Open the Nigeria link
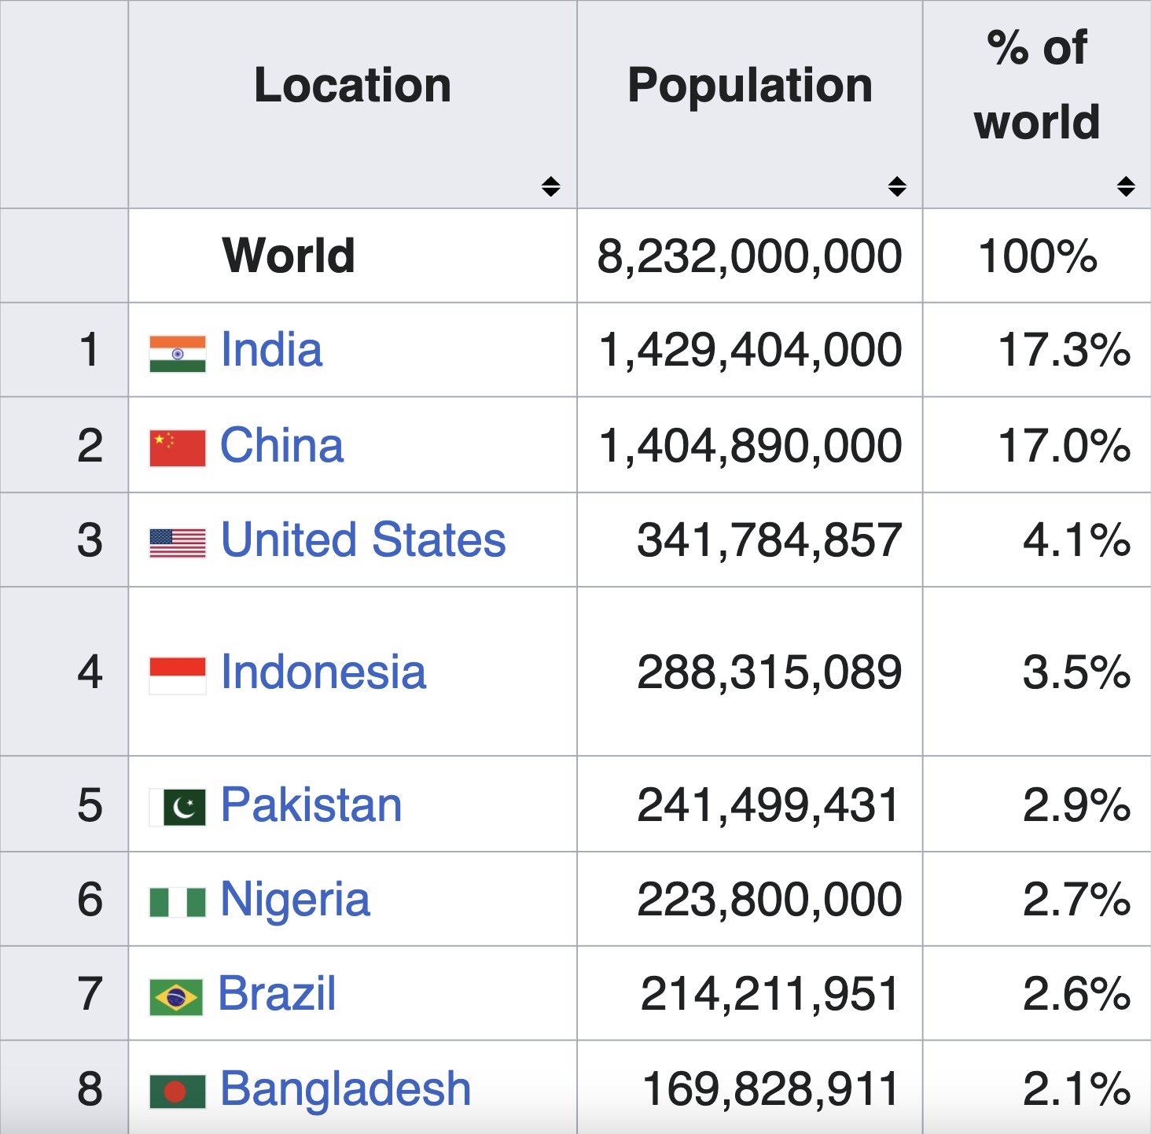1151x1134 pixels. coord(295,900)
